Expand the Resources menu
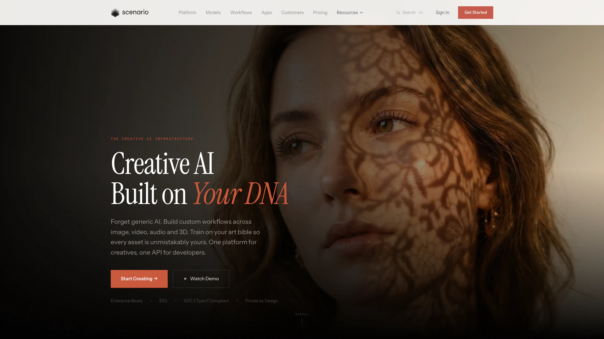 tap(350, 13)
